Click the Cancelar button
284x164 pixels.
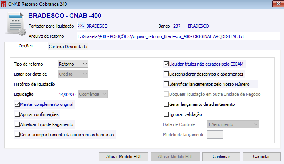point(262,157)
